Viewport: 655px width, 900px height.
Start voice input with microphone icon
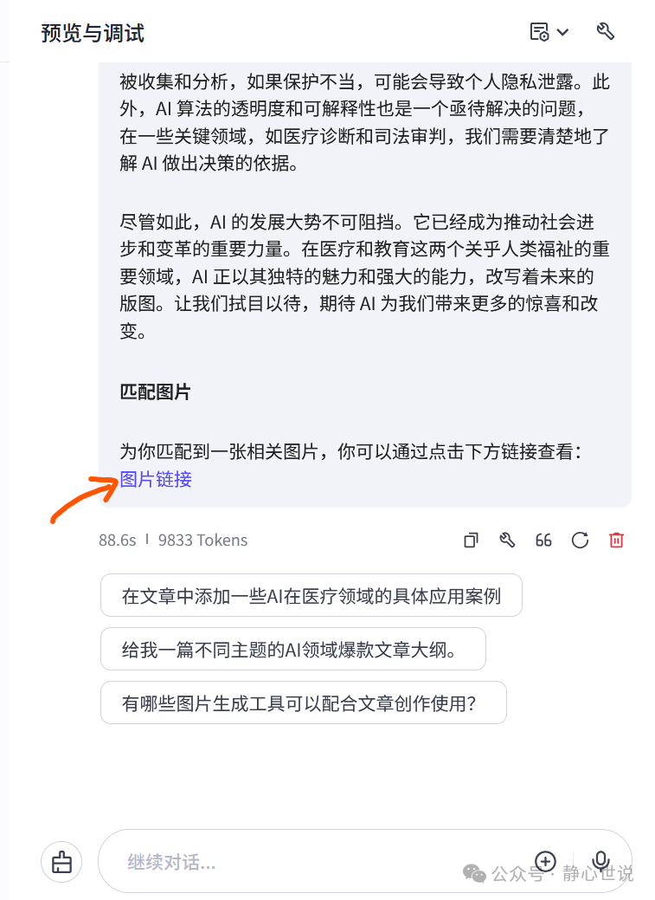[600, 861]
